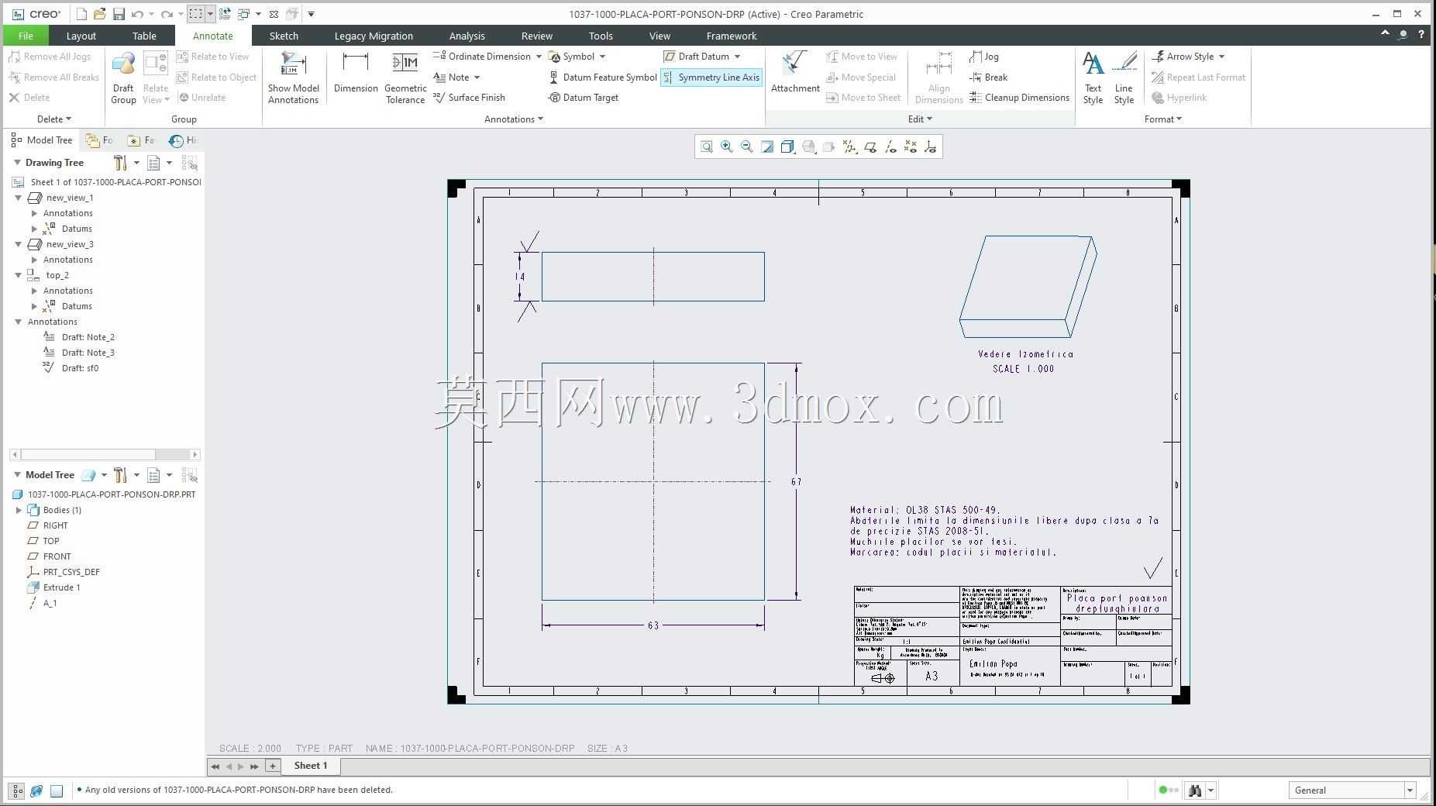1436x806 pixels.
Task: Click the Refit zoom icon
Action: (x=707, y=146)
